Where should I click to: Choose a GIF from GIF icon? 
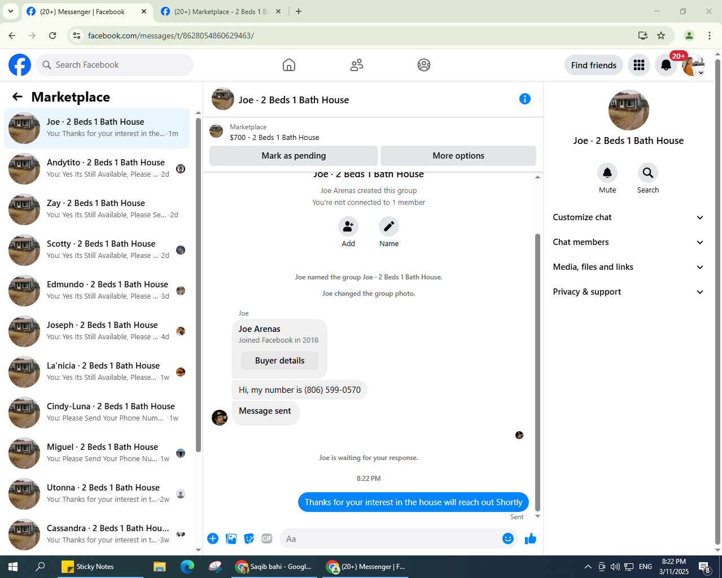click(x=267, y=538)
